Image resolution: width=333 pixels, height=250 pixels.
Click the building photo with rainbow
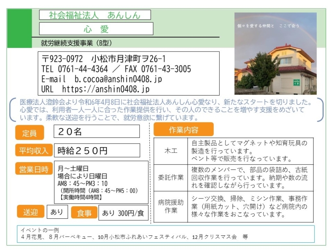point(275,53)
